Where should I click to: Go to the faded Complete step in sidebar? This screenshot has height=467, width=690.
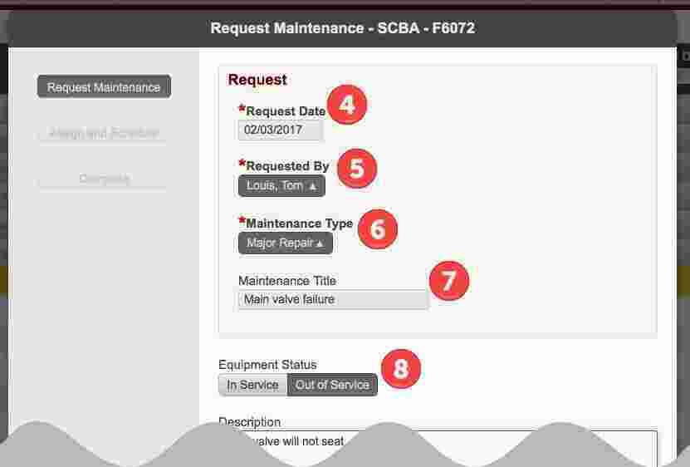[104, 179]
